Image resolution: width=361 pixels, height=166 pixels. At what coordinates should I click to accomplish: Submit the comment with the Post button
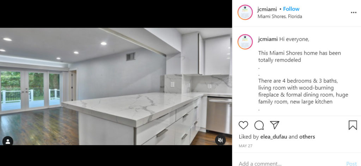tap(351, 164)
